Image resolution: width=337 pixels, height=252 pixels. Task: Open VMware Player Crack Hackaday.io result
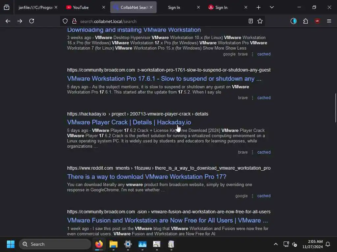coord(129,122)
